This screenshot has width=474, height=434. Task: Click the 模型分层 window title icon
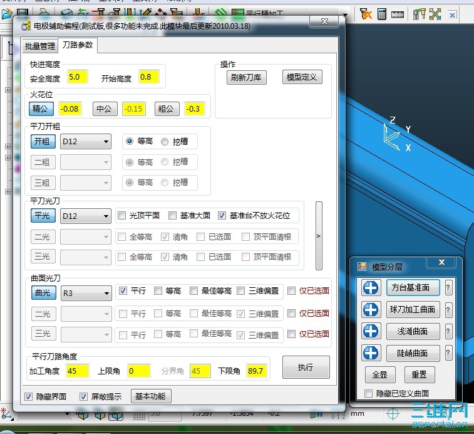tap(362, 267)
